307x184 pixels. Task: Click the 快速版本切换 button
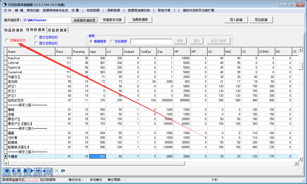click(x=112, y=20)
